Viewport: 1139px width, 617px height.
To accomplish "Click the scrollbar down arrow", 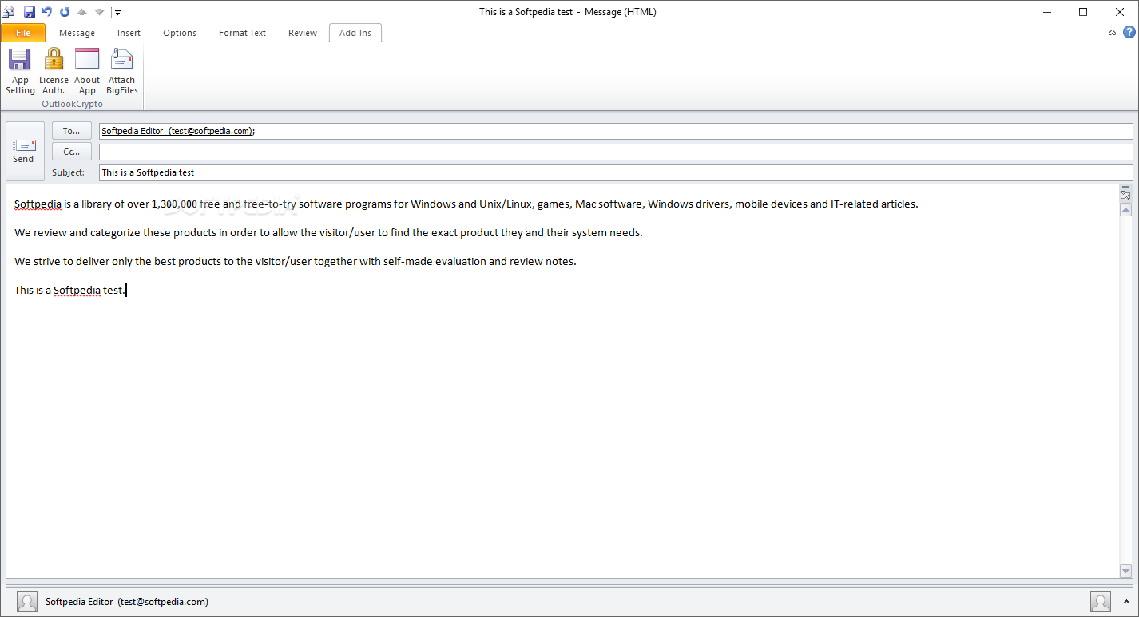I will [x=1125, y=571].
